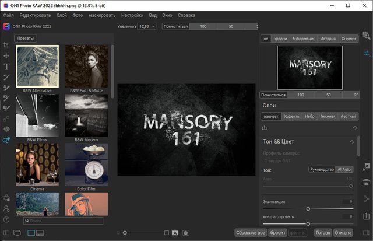The width and height of the screenshot is (373, 241).
Task: Select the Crop tool in left toolbar
Action: click(6, 45)
